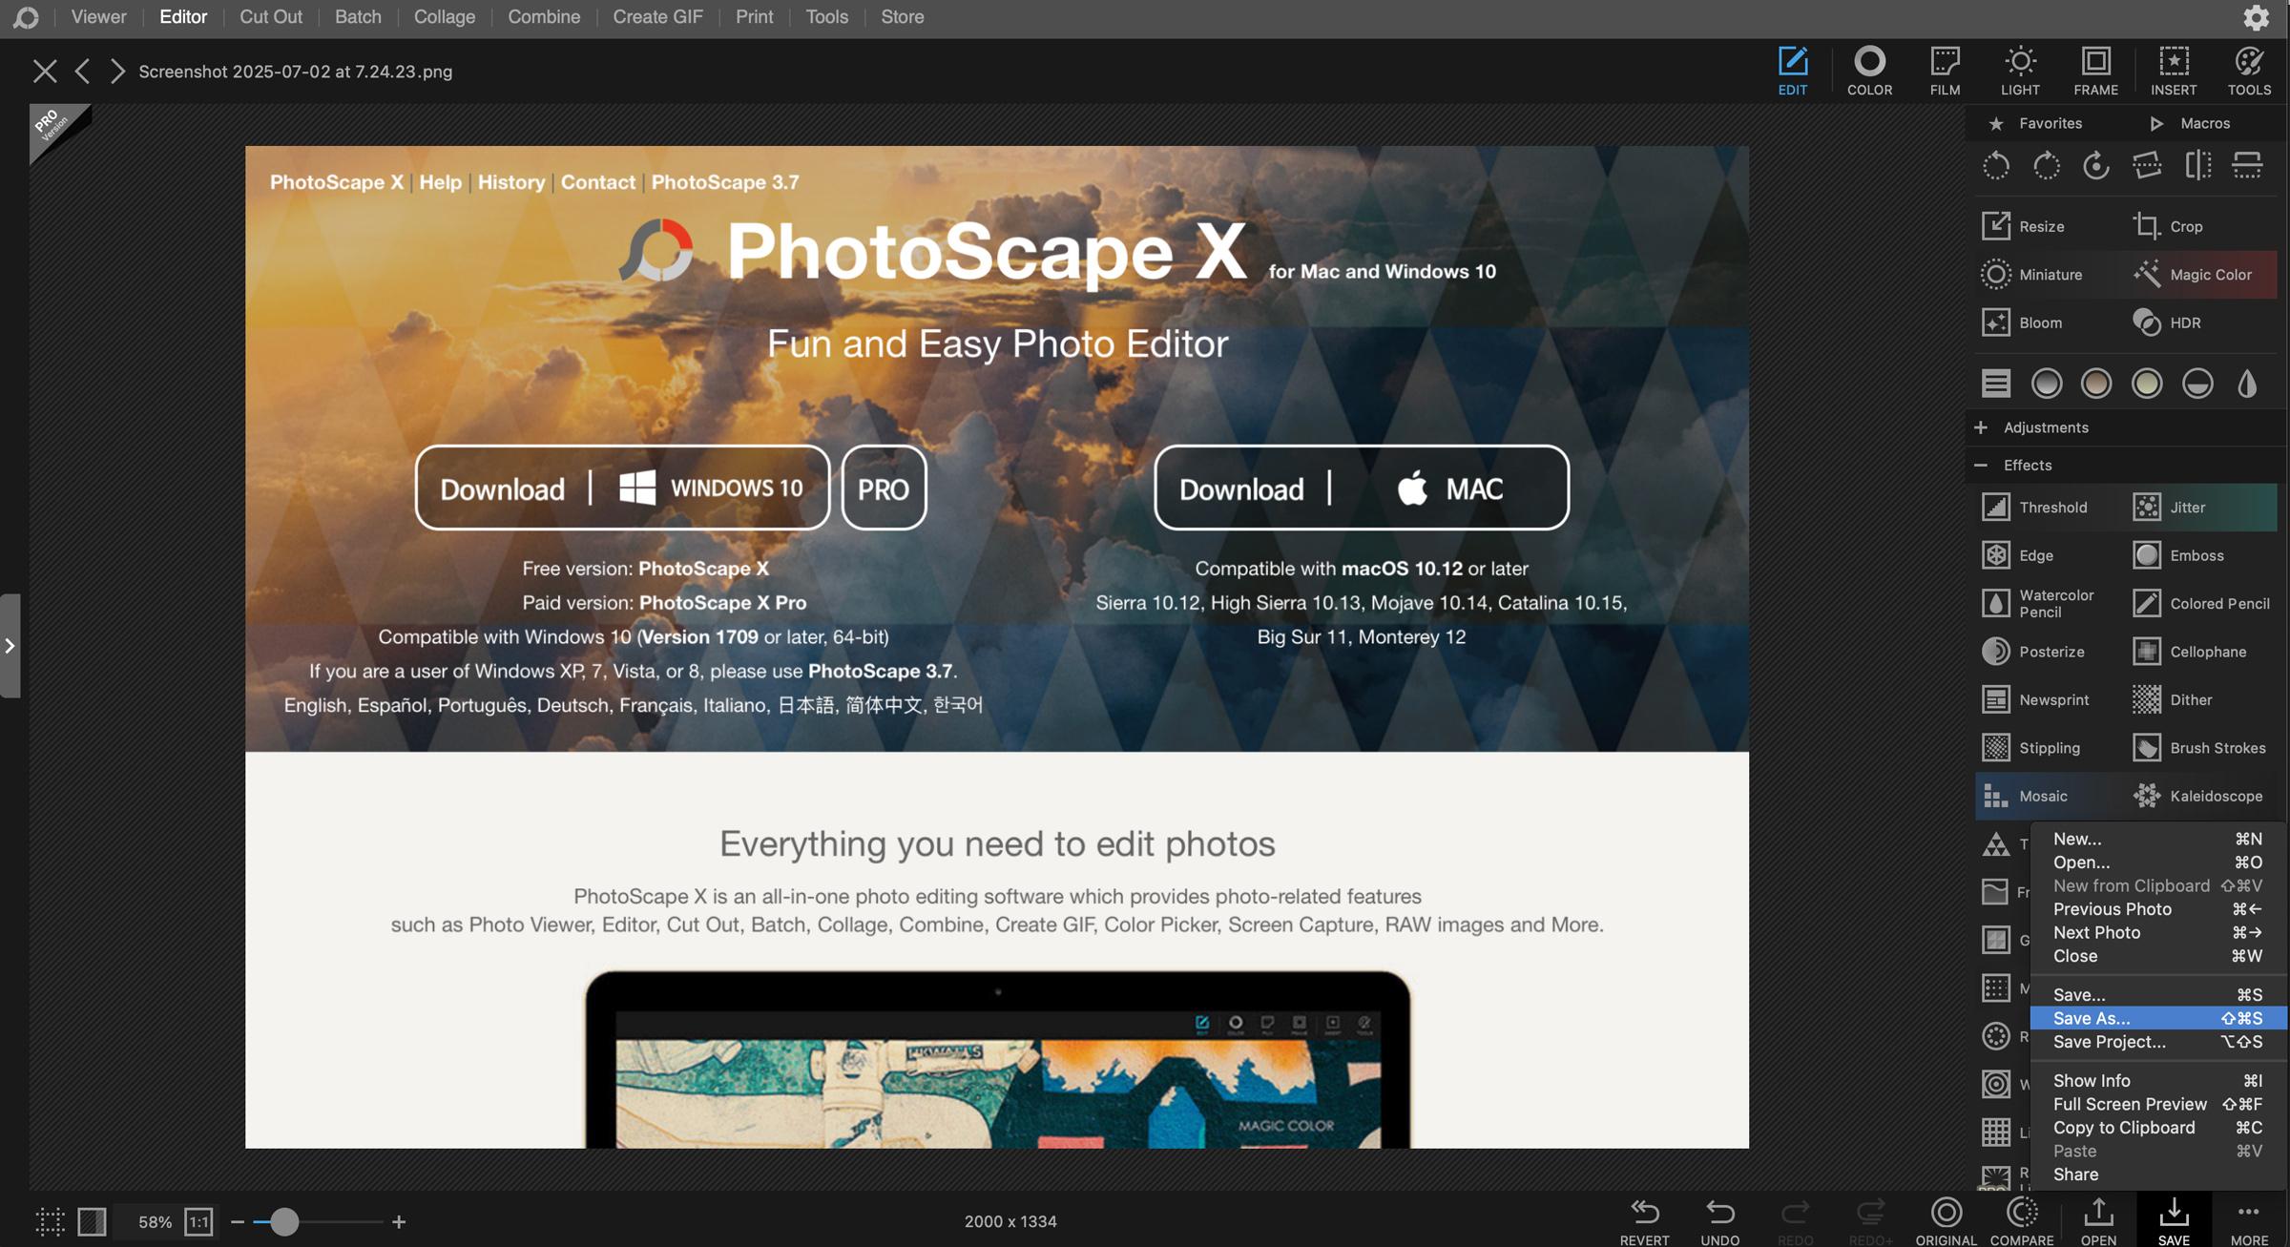2290x1247 pixels.
Task: Toggle 1:1 actual size view
Action: 198,1221
